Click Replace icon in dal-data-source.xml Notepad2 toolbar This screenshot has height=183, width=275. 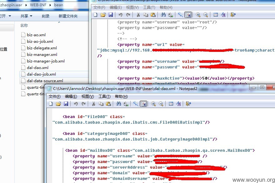click(171, 15)
